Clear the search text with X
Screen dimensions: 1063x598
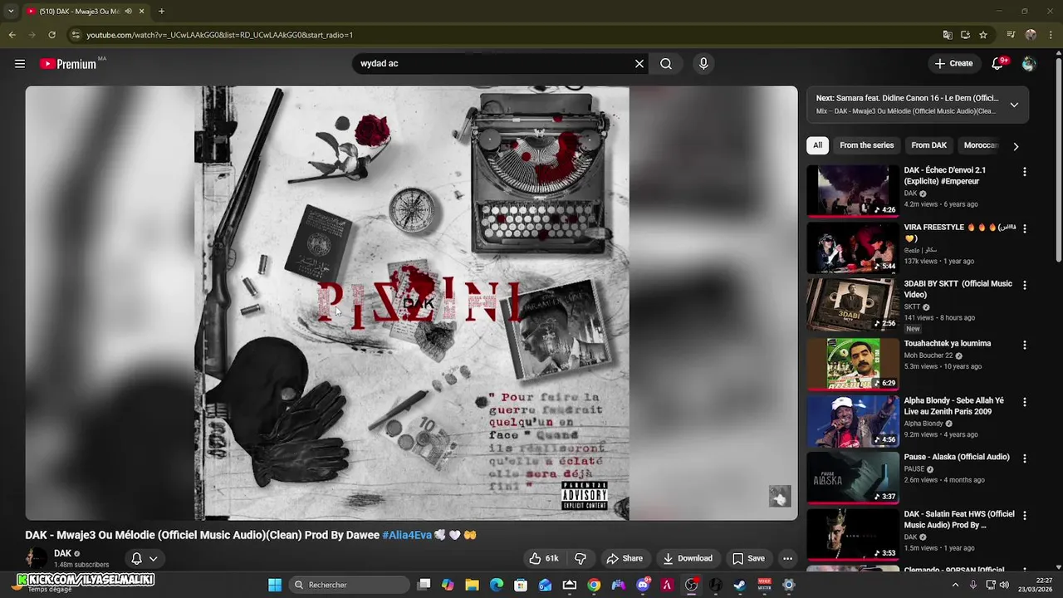[639, 64]
